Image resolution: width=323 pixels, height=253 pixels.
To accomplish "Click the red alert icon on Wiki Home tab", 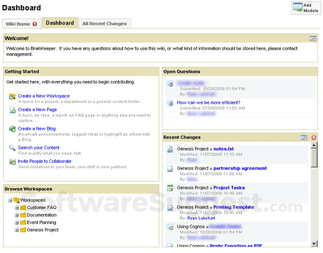I will (x=35, y=24).
